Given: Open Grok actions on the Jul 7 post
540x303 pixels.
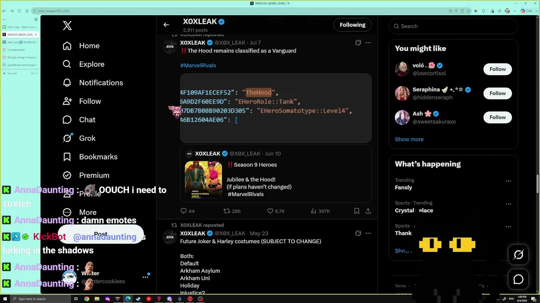Looking at the screenshot, I should [x=358, y=43].
